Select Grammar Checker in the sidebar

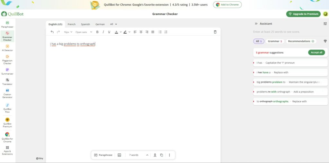coord(7,36)
